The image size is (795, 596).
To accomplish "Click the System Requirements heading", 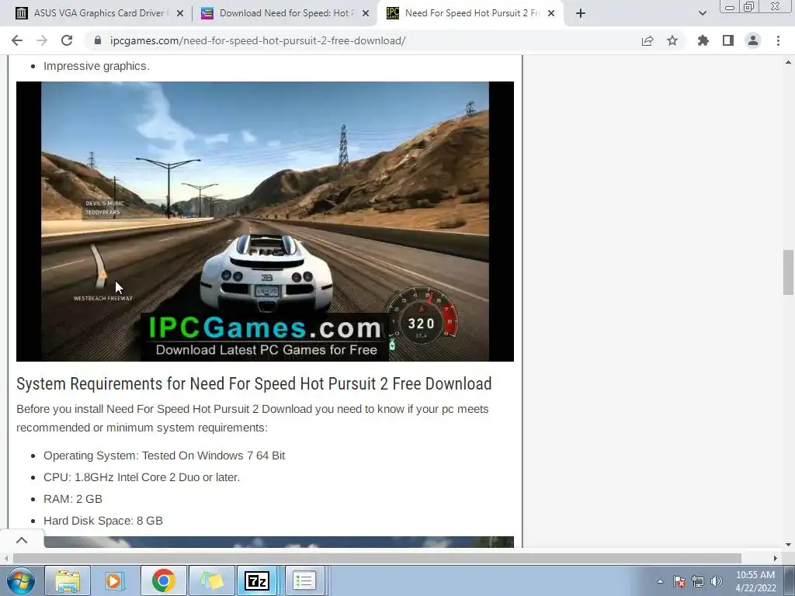I will pyautogui.click(x=254, y=383).
